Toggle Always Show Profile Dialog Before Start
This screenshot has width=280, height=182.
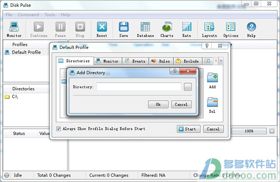click(58, 129)
